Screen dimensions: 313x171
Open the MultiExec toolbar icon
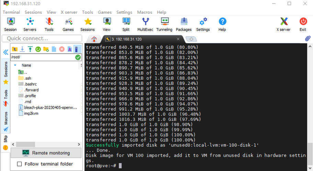[145, 24]
